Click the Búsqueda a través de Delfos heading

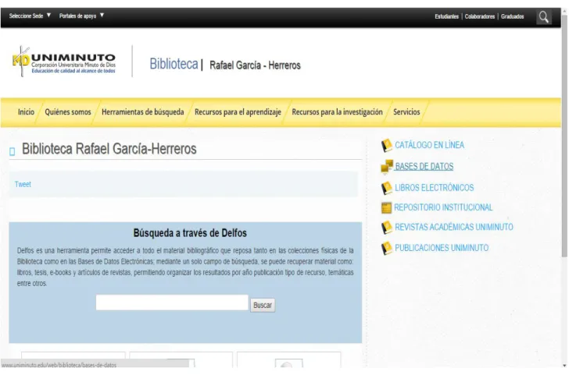(x=190, y=233)
